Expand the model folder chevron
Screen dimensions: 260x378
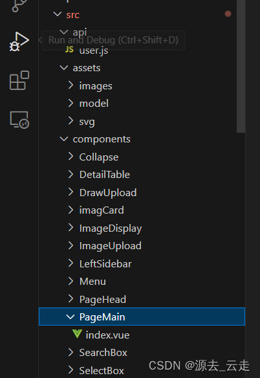click(70, 103)
